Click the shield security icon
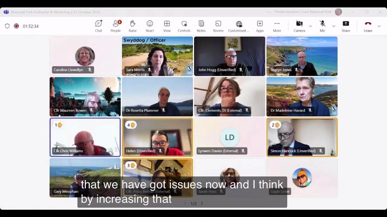 click(7, 26)
